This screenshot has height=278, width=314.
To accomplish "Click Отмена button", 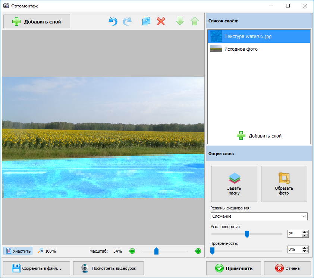I will [x=288, y=268].
